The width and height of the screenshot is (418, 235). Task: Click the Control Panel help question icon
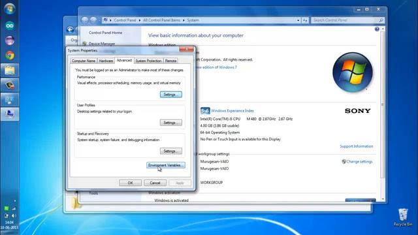(x=377, y=29)
